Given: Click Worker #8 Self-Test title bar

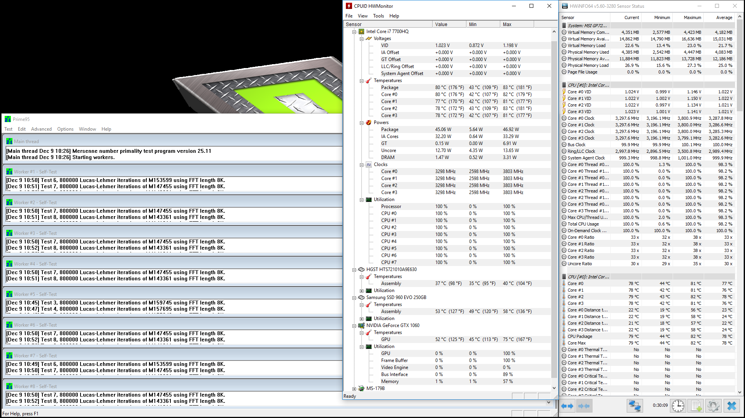Looking at the screenshot, I should 173,386.
